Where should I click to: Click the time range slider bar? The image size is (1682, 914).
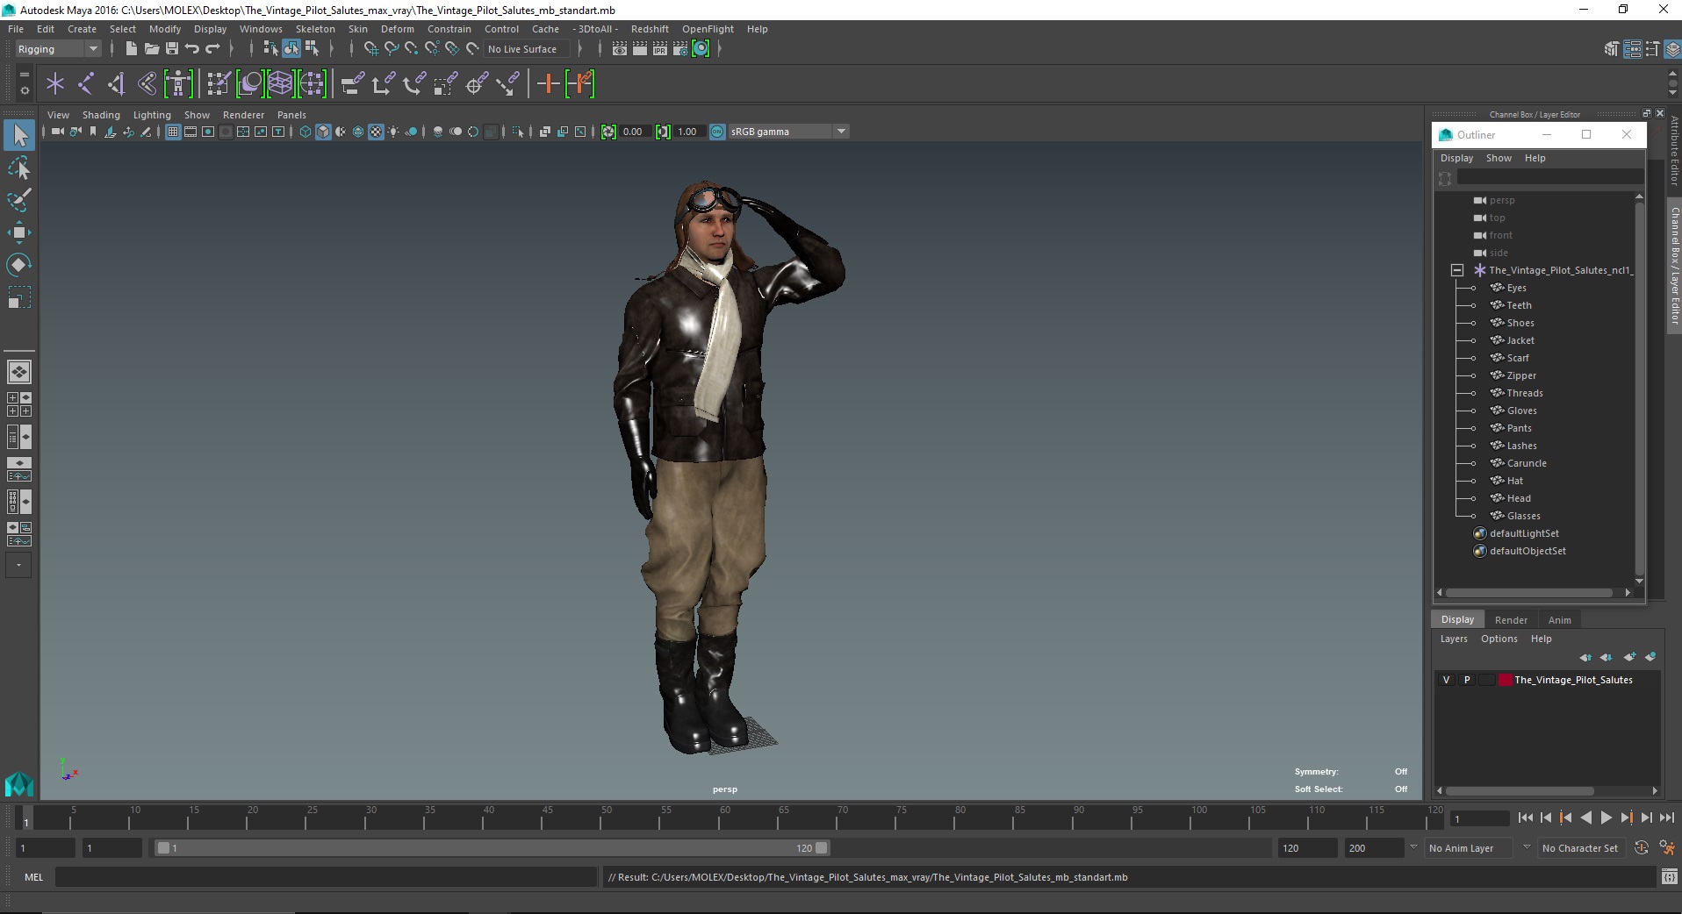coord(492,848)
